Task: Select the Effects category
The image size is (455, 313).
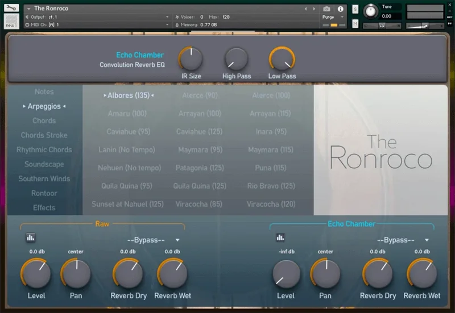Action: point(44,208)
